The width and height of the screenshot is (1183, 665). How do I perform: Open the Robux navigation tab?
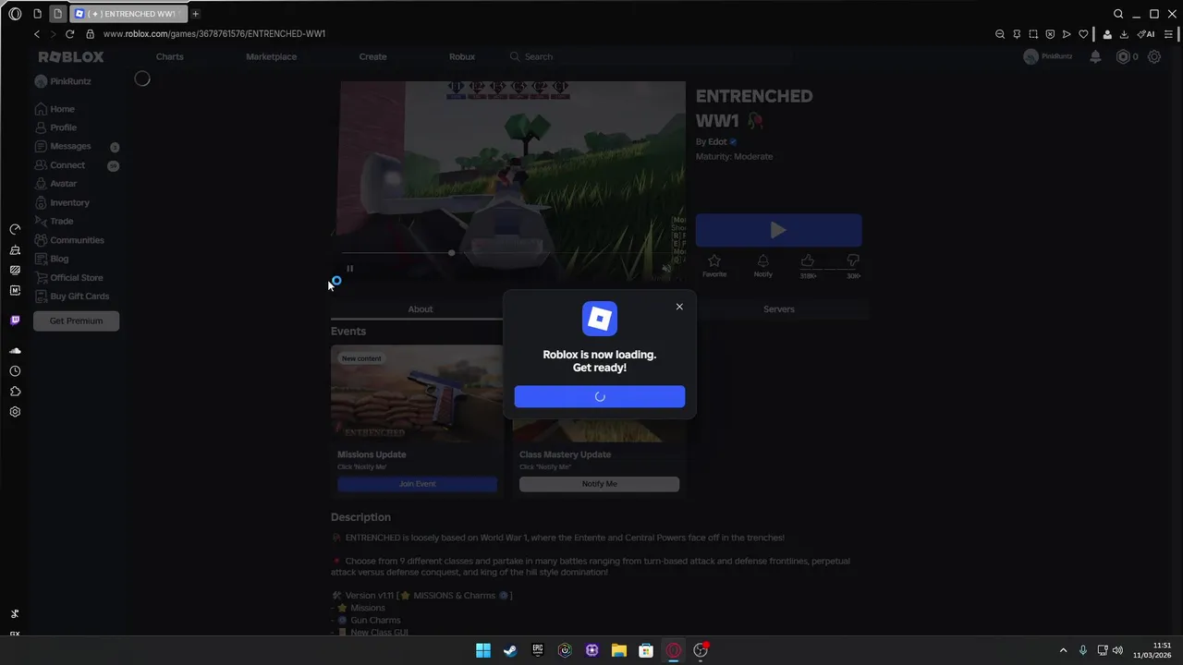[x=462, y=56]
